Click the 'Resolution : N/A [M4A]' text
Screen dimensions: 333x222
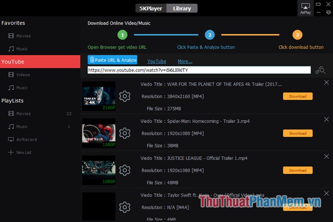point(165,207)
